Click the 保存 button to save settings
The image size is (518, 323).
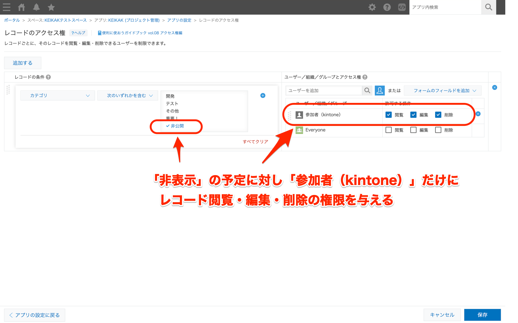[x=482, y=315]
